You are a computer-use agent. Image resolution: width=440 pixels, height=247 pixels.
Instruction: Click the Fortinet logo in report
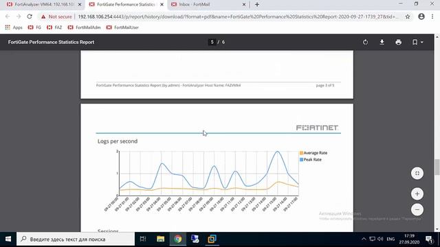(x=317, y=128)
